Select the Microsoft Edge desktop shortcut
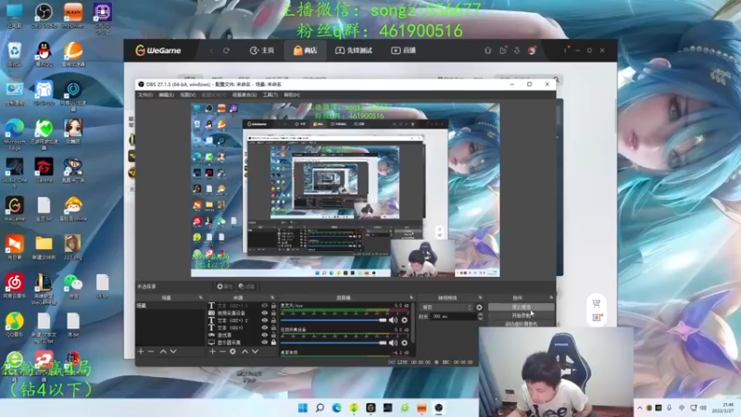Image resolution: width=741 pixels, height=417 pixels. point(15,135)
